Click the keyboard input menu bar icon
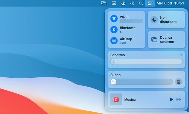The height and width of the screenshot is (114, 189). point(114,3)
